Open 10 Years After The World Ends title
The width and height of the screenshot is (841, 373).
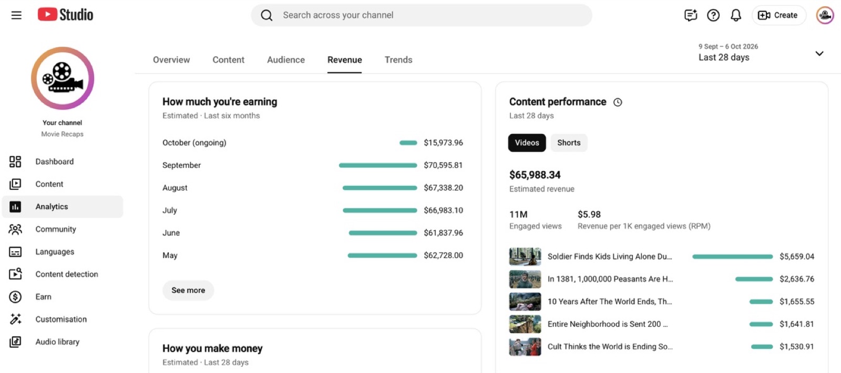(610, 302)
